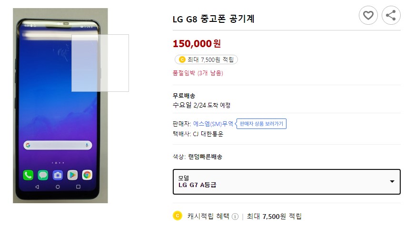Click the Chrome icon on the phone screen
Viewport: 405px width, 227px height.
pyautogui.click(x=87, y=175)
